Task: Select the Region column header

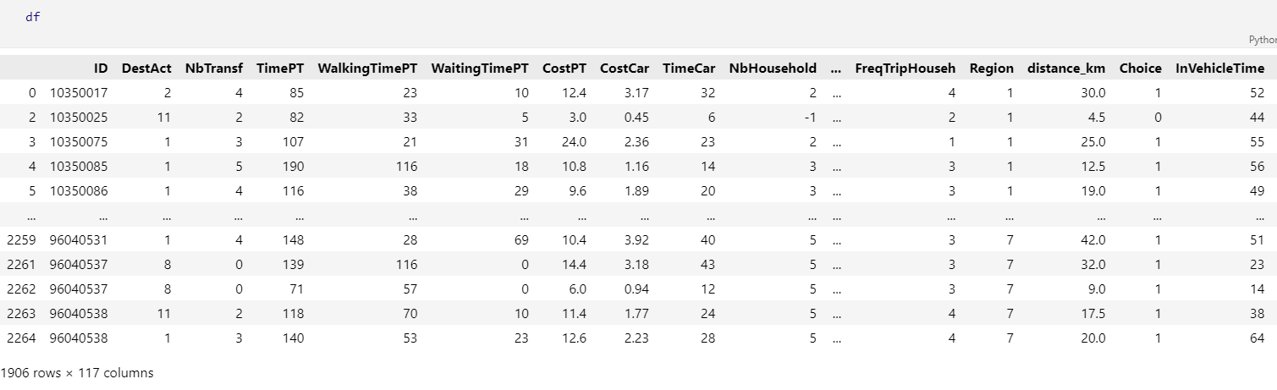Action: 991,69
